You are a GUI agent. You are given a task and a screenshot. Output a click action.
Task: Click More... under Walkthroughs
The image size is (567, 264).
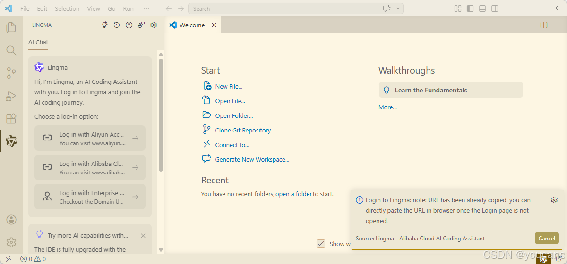[387, 107]
